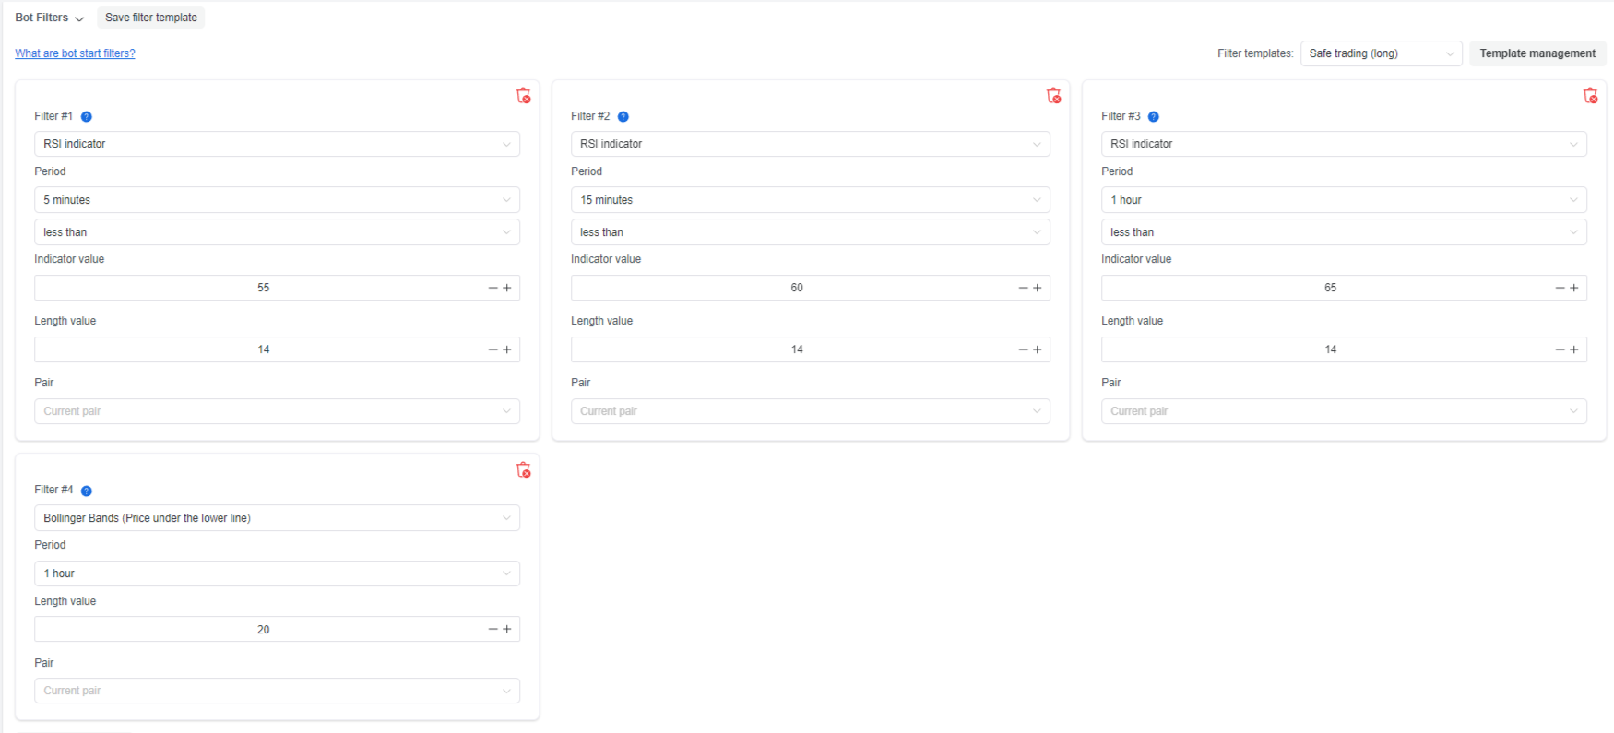This screenshot has height=733, width=1614.
Task: Delete Filter #2 with trash icon
Action: click(1053, 96)
